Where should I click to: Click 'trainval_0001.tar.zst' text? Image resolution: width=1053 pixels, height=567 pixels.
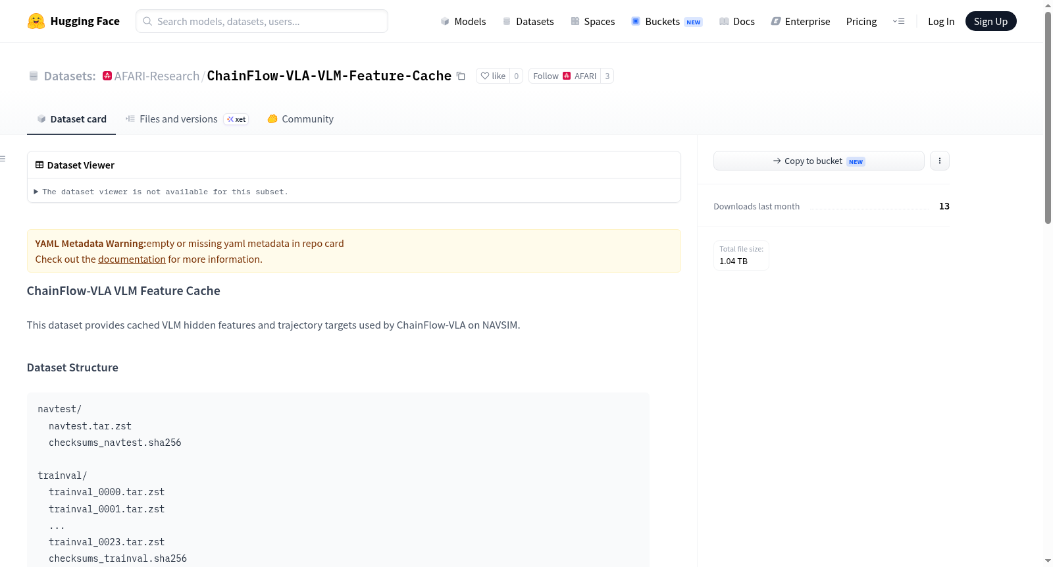click(107, 509)
